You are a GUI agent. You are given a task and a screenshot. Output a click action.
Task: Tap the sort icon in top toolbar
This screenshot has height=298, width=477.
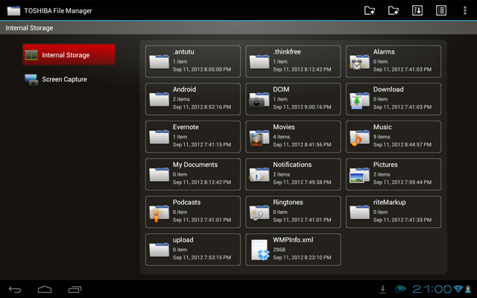click(417, 10)
